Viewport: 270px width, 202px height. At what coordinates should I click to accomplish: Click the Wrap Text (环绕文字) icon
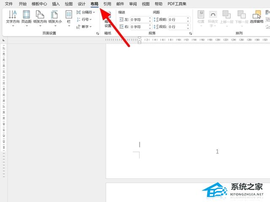pyautogui.click(x=213, y=17)
